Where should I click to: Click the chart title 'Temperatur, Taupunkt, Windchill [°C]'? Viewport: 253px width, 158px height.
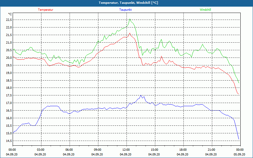coord(128,3)
